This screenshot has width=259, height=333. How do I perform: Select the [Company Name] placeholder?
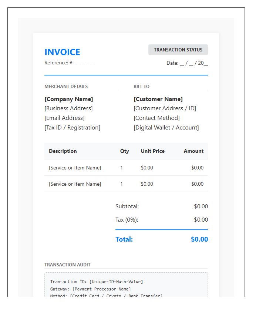tap(69, 99)
